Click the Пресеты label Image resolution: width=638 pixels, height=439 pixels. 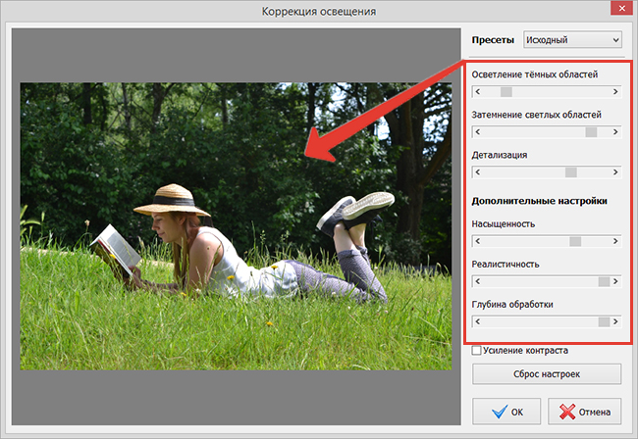(x=493, y=40)
